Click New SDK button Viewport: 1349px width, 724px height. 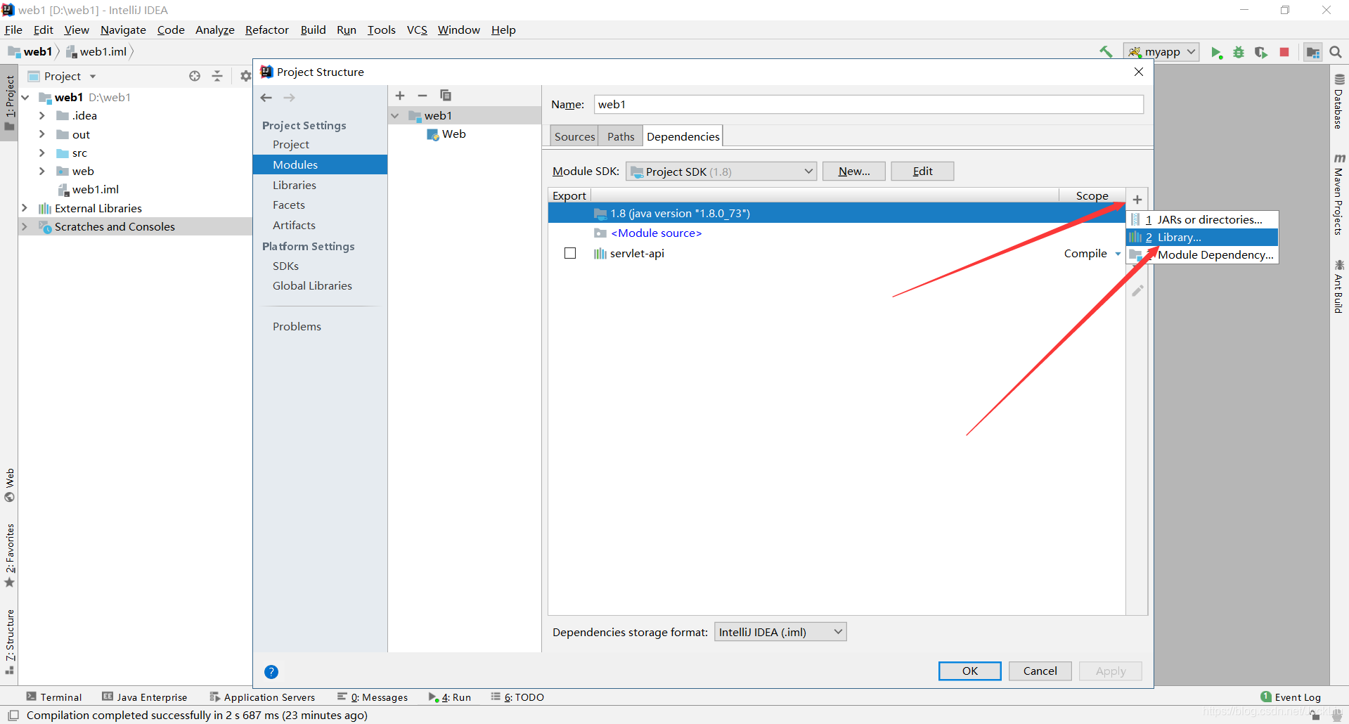pyautogui.click(x=853, y=172)
